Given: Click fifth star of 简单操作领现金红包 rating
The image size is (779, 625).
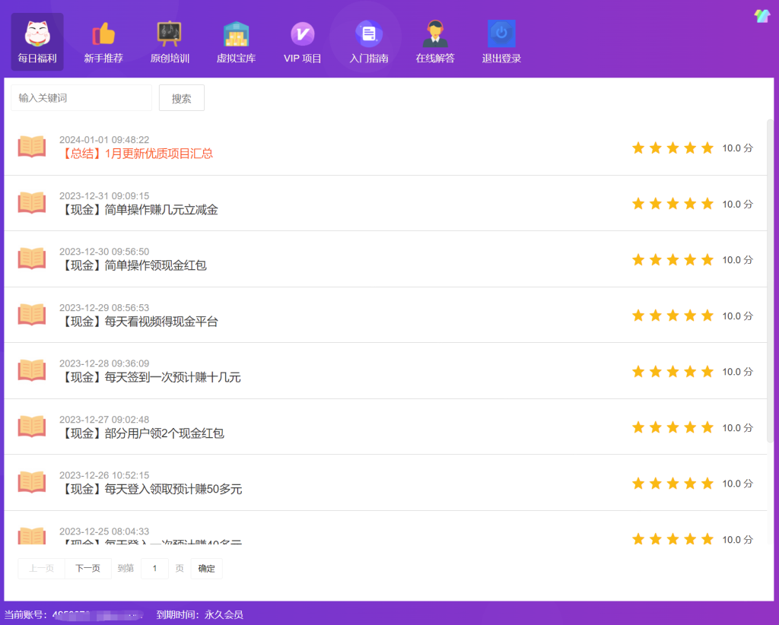Looking at the screenshot, I should tap(707, 260).
